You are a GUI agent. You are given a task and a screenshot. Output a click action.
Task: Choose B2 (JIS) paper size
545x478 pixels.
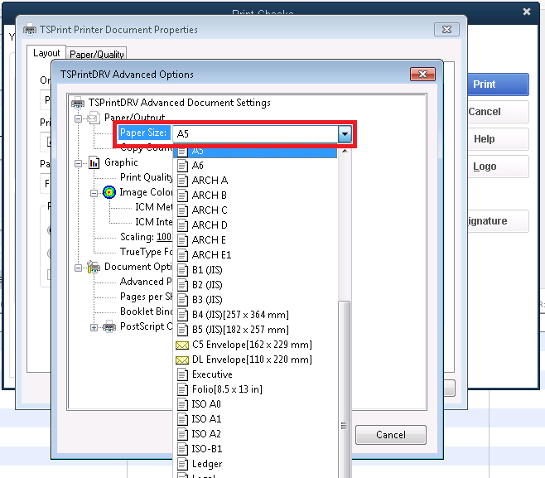257,285
